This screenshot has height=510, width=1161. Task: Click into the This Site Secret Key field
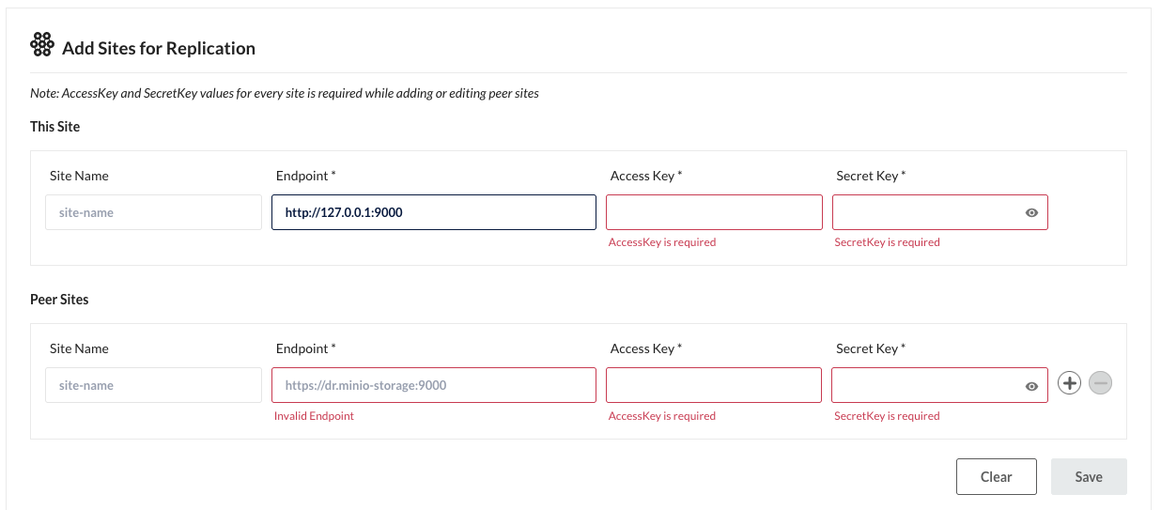click(x=927, y=212)
